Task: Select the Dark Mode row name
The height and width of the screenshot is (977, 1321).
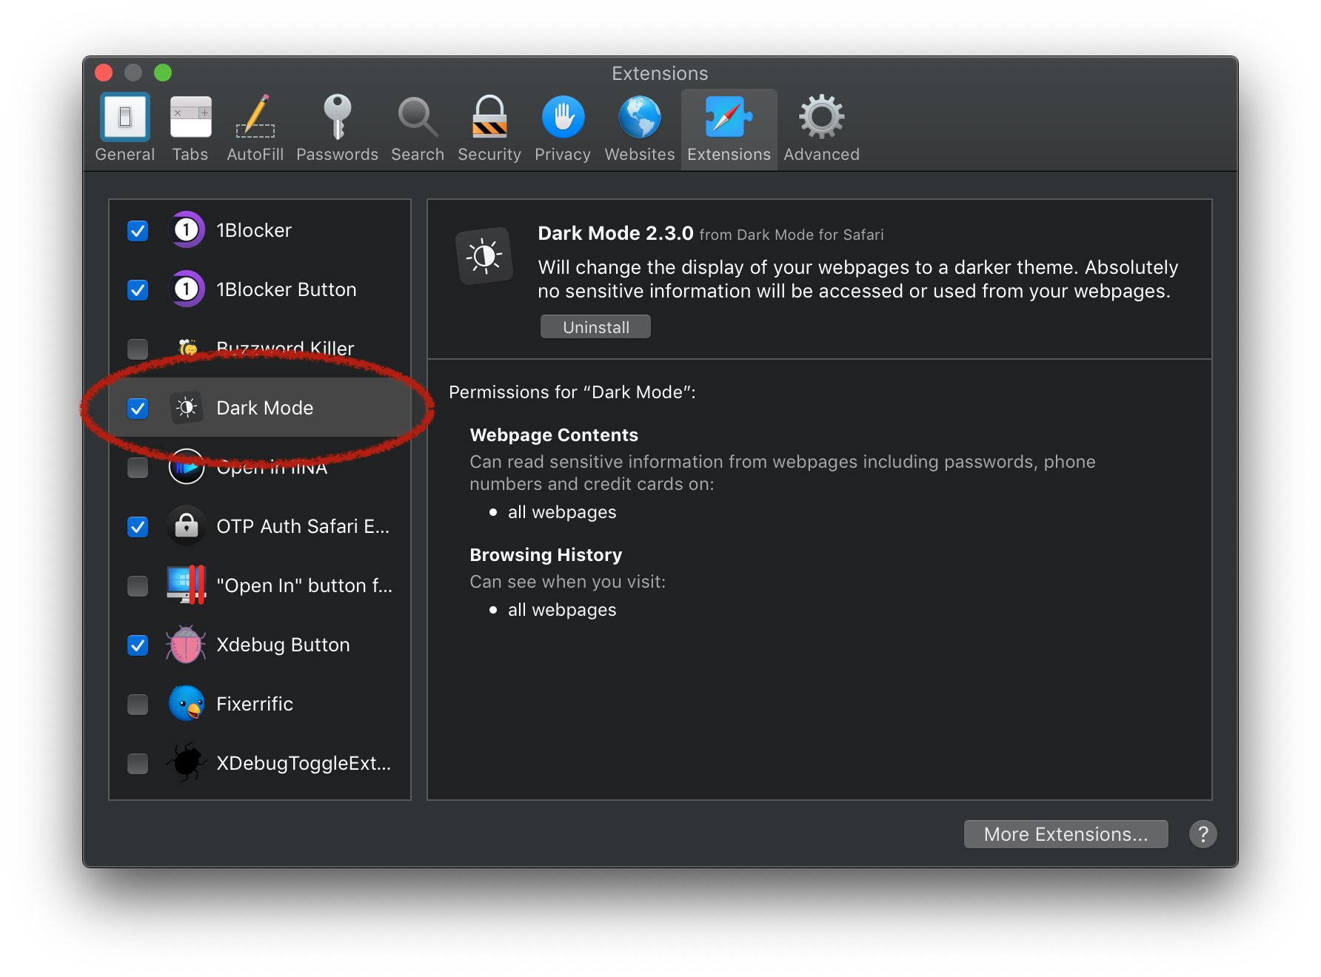Action: coord(265,408)
